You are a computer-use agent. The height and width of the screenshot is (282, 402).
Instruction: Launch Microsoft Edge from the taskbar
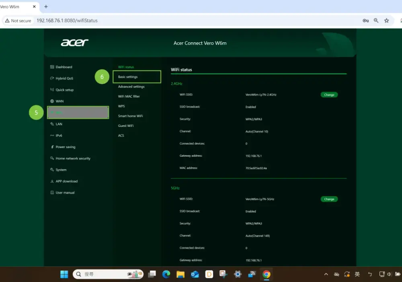pyautogui.click(x=166, y=274)
